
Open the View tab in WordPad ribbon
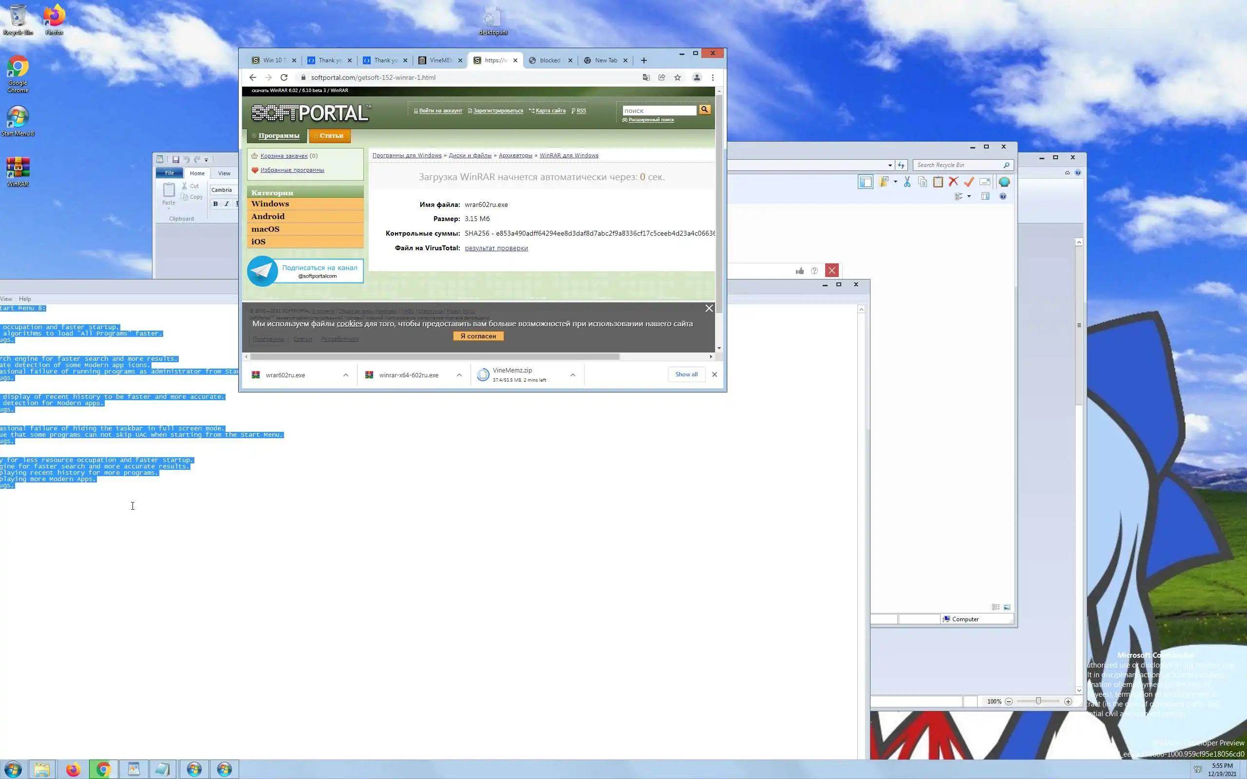tap(224, 173)
